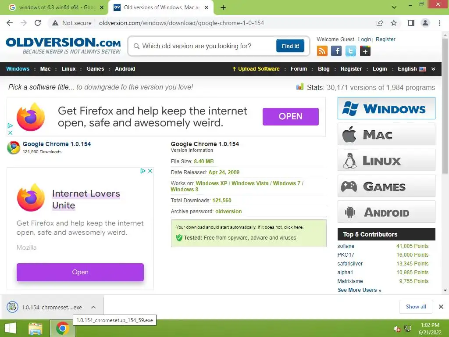Open the English language selector
This screenshot has height=337, width=449.
tap(411, 69)
